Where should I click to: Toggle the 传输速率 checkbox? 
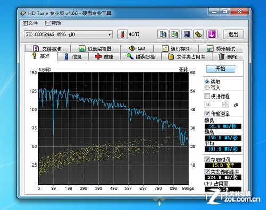207,113
